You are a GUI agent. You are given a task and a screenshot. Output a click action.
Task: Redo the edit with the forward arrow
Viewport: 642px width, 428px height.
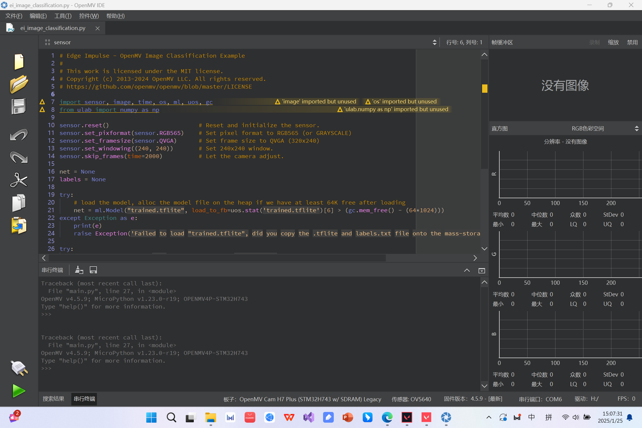(19, 158)
